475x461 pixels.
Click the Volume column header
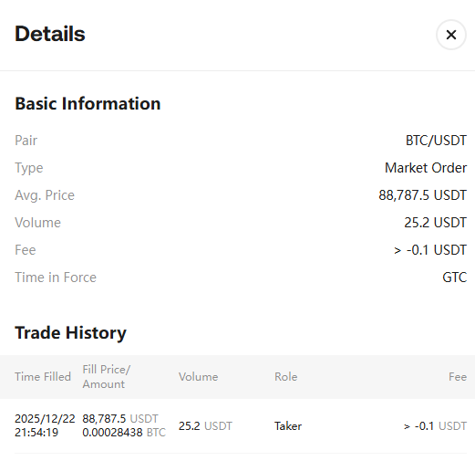pos(198,377)
